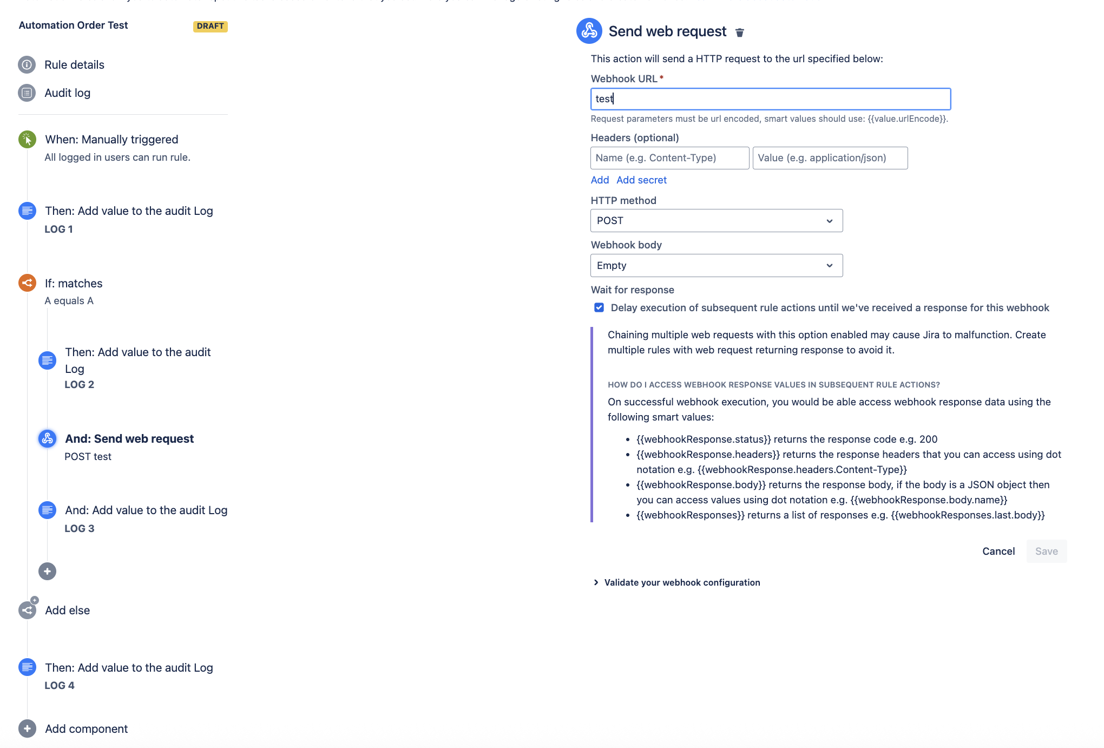
Task: Click the webhook icon beside Send web request heading
Action: tap(588, 31)
